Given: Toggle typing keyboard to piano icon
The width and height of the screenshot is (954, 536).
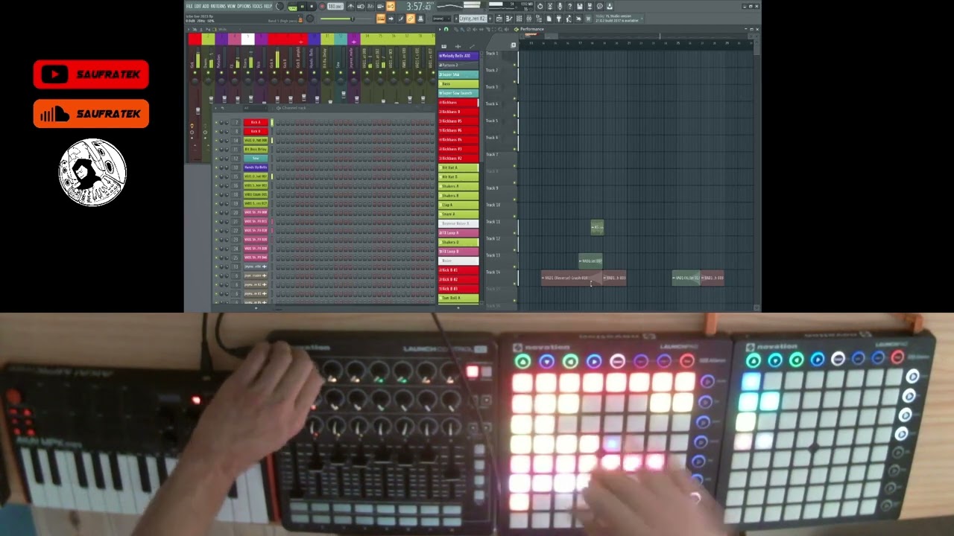Looking at the screenshot, I should click(381, 19).
